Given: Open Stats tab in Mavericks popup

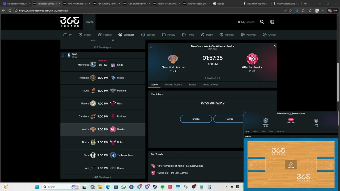Looking at the screenshot, I should point(263,131).
